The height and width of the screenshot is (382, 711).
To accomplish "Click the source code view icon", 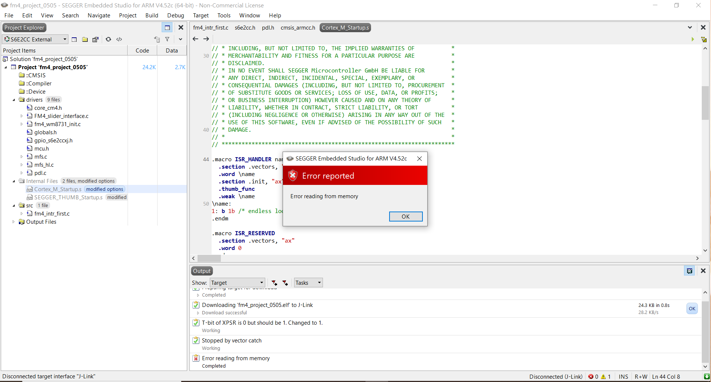I will [x=119, y=39].
